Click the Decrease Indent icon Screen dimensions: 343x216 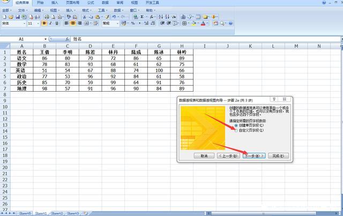pyautogui.click(x=162, y=23)
